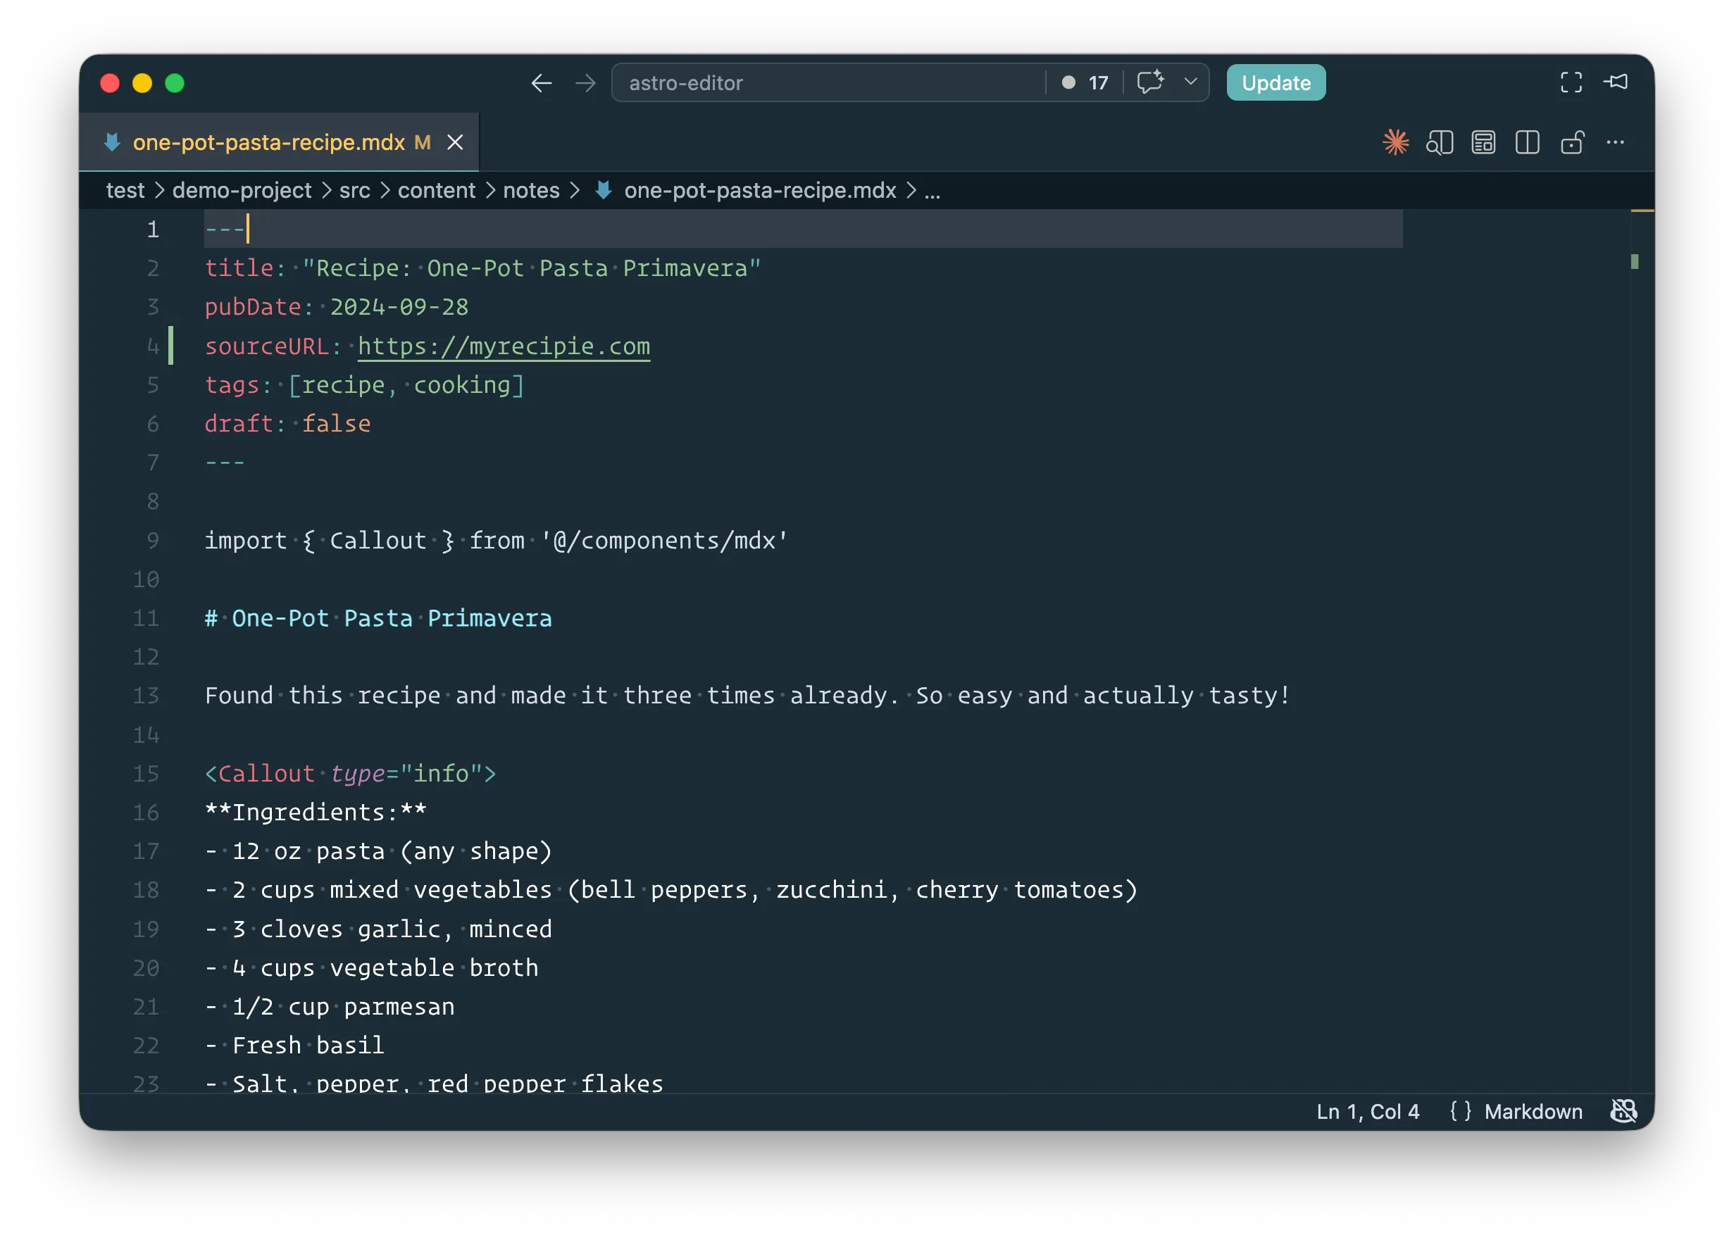The image size is (1734, 1235).
Task: Change the Markdown language mode
Action: coord(1533,1111)
